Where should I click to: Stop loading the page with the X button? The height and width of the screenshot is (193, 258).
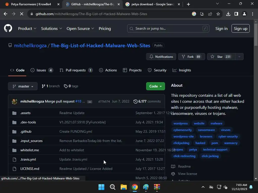[x=22, y=14]
